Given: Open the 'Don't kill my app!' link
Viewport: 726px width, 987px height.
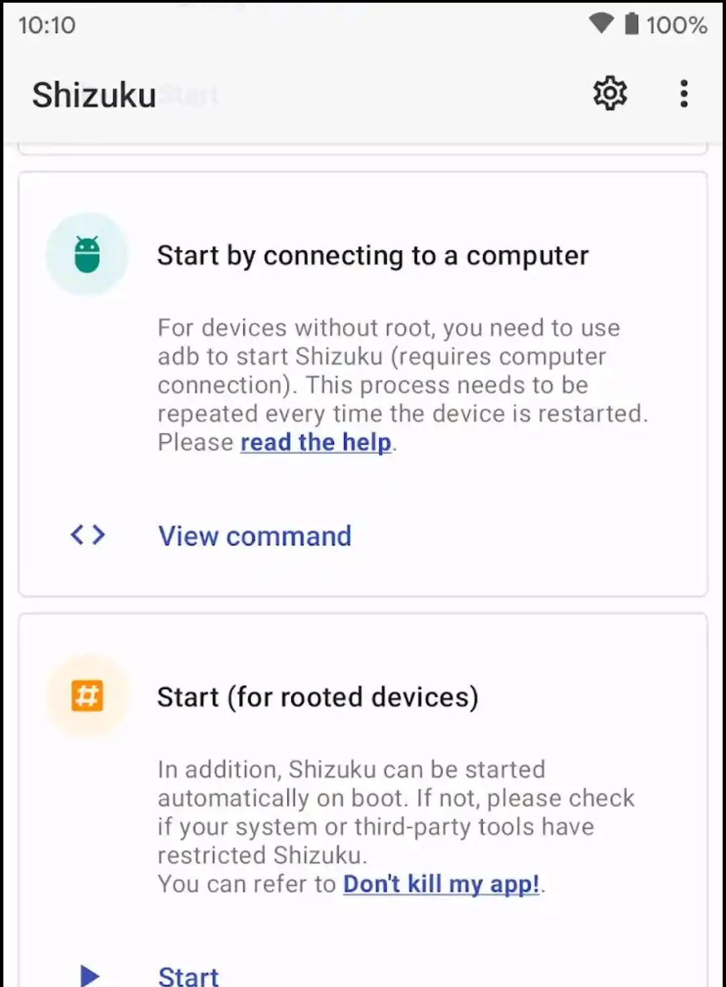Looking at the screenshot, I should [441, 883].
